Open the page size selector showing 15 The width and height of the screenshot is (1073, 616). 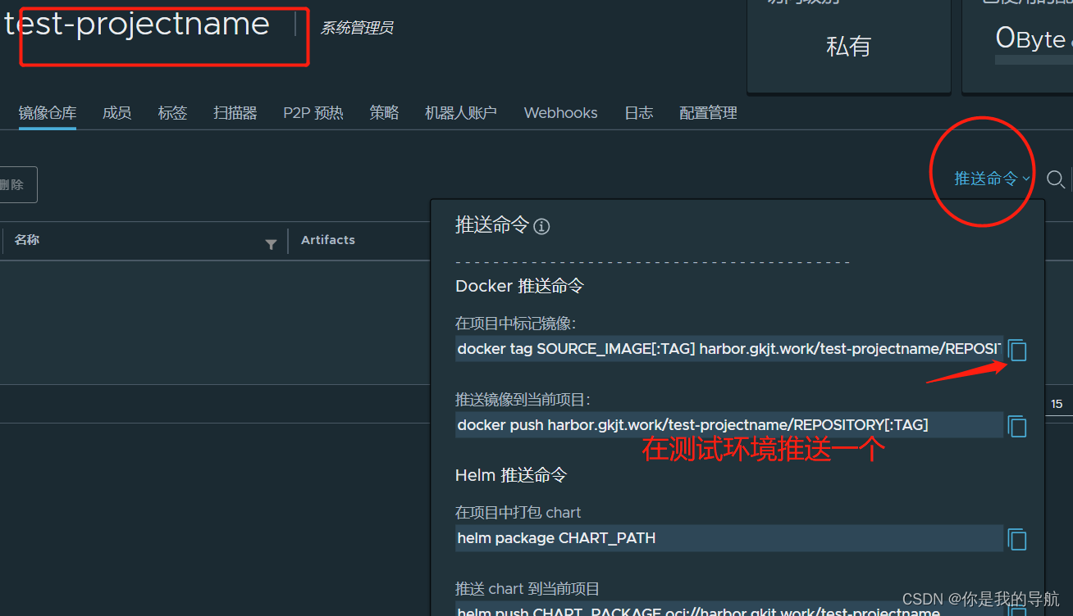pos(1057,404)
